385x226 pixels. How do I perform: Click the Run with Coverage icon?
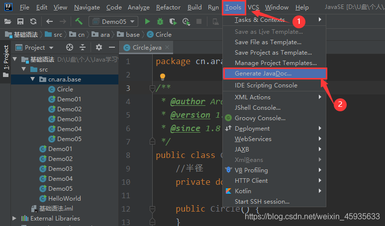pyautogui.click(x=173, y=21)
